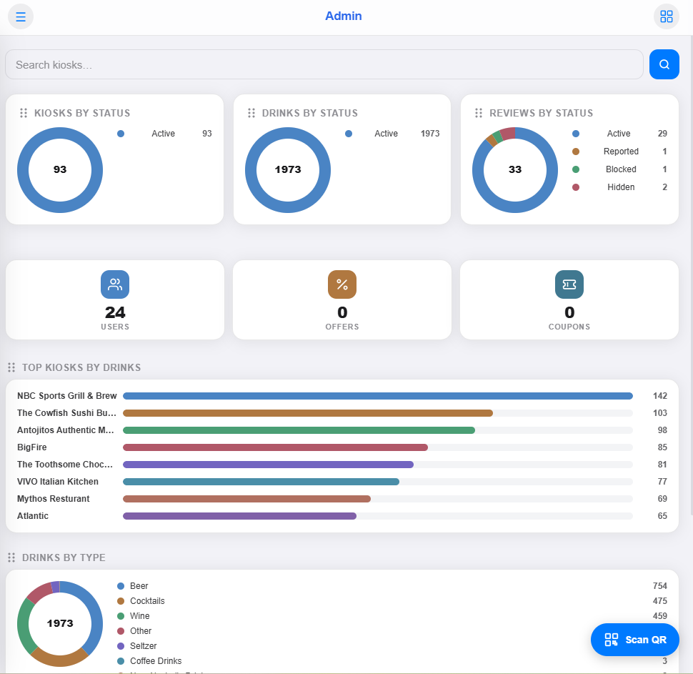
Task: Click the Coupons ticket icon
Action: coord(569,284)
